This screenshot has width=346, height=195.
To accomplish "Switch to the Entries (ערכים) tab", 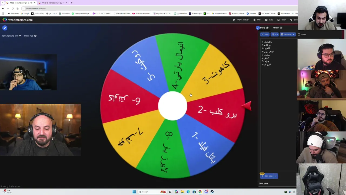I will pos(264,28).
